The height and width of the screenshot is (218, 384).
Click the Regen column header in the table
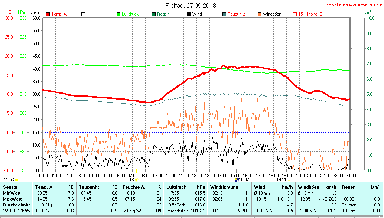coord(349,187)
